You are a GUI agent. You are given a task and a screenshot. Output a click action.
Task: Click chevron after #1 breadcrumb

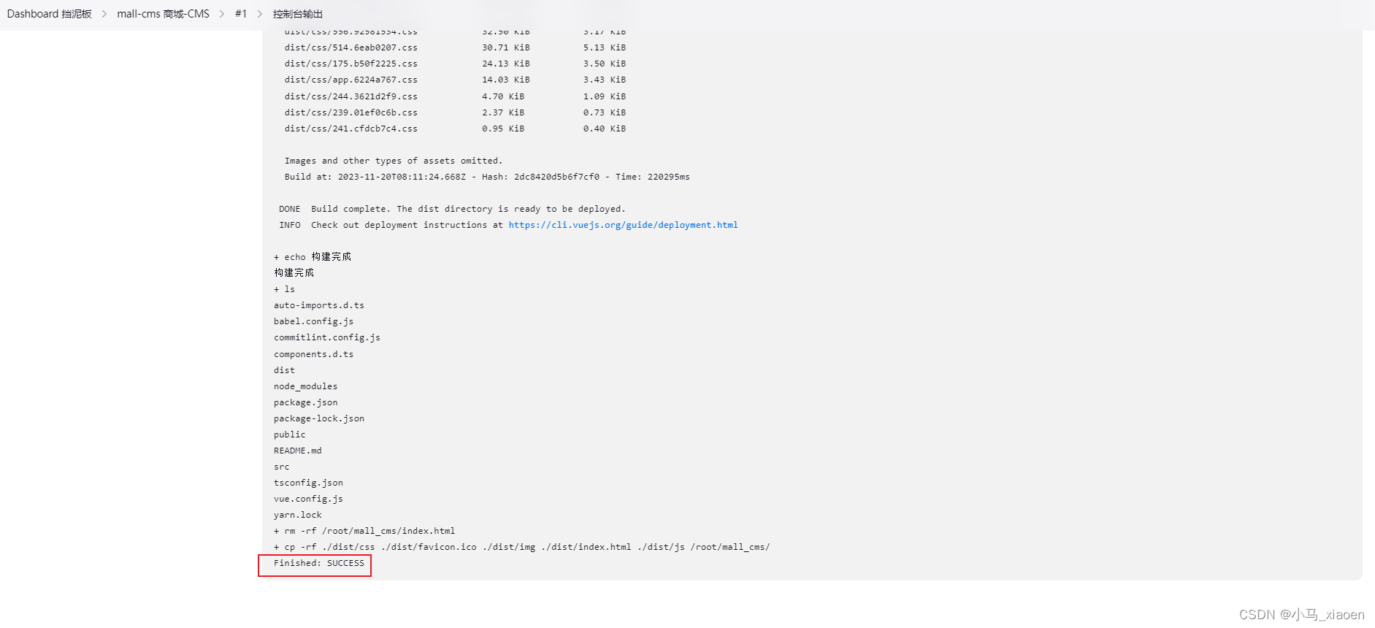point(260,14)
